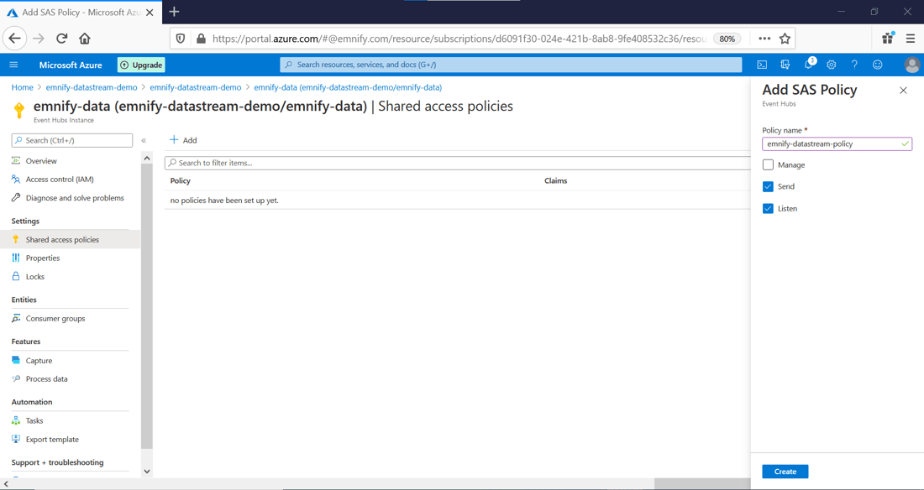This screenshot has width=924, height=490.
Task: Uncheck the Listen claim checkbox
Action: coord(768,208)
